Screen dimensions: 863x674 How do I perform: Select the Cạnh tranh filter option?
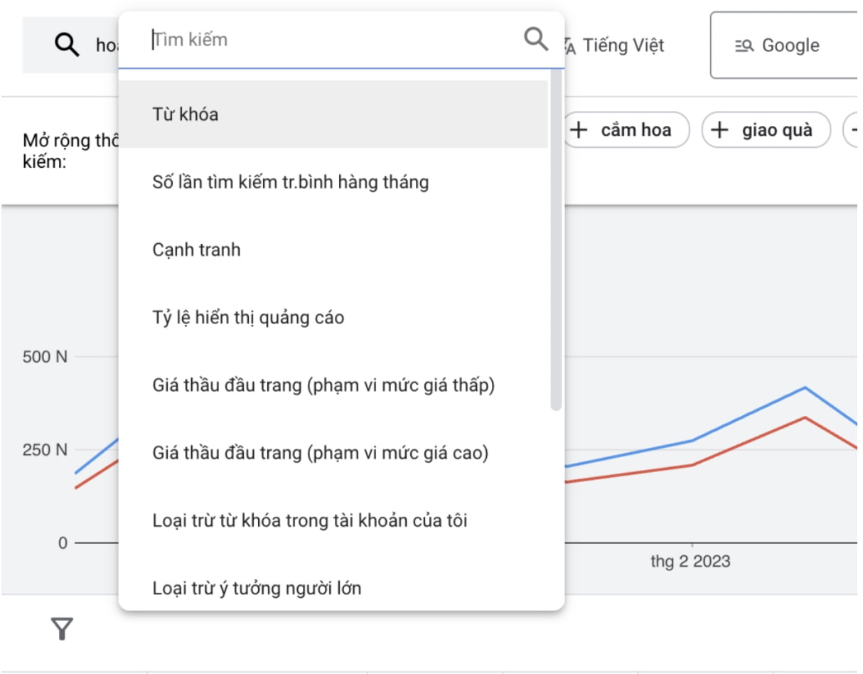tap(333, 250)
